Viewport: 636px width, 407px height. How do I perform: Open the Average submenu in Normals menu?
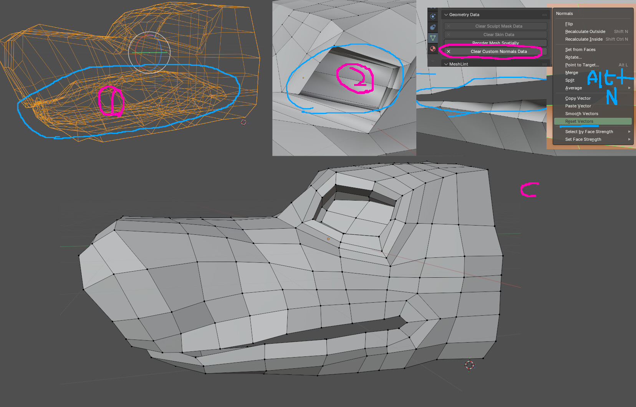[x=593, y=88]
